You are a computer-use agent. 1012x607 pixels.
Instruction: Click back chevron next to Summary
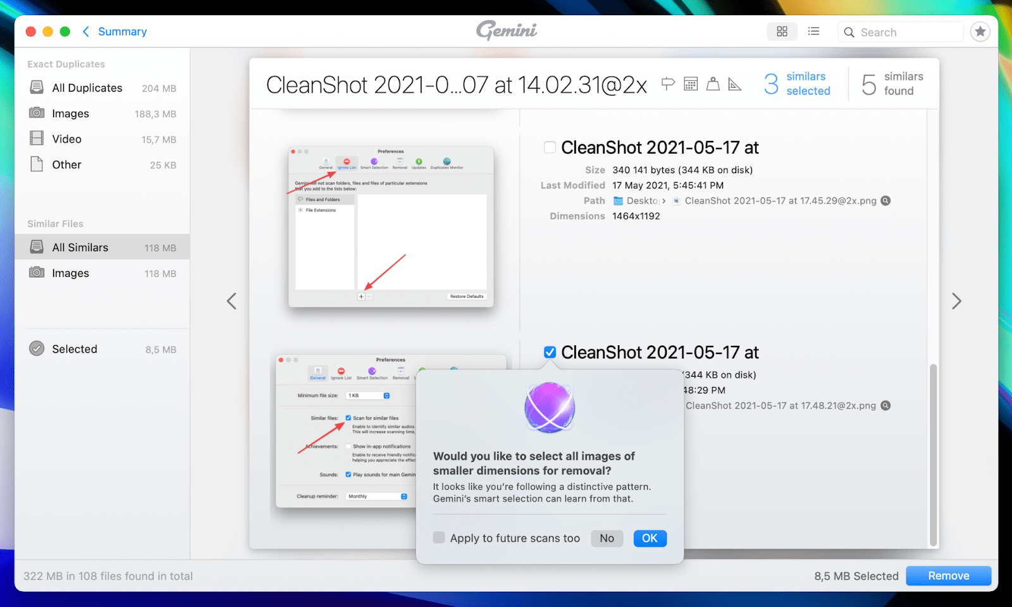tap(85, 32)
